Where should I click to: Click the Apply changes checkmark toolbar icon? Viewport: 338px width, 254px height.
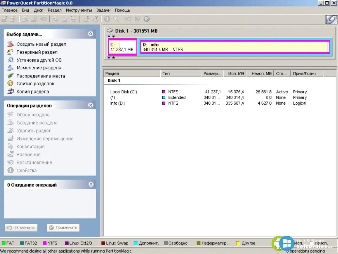coord(147,19)
